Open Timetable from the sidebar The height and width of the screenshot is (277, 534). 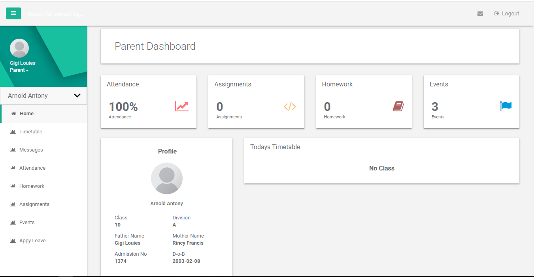30,132
